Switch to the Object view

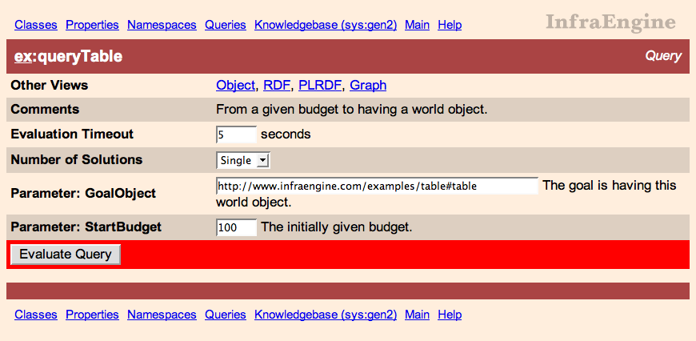(235, 85)
